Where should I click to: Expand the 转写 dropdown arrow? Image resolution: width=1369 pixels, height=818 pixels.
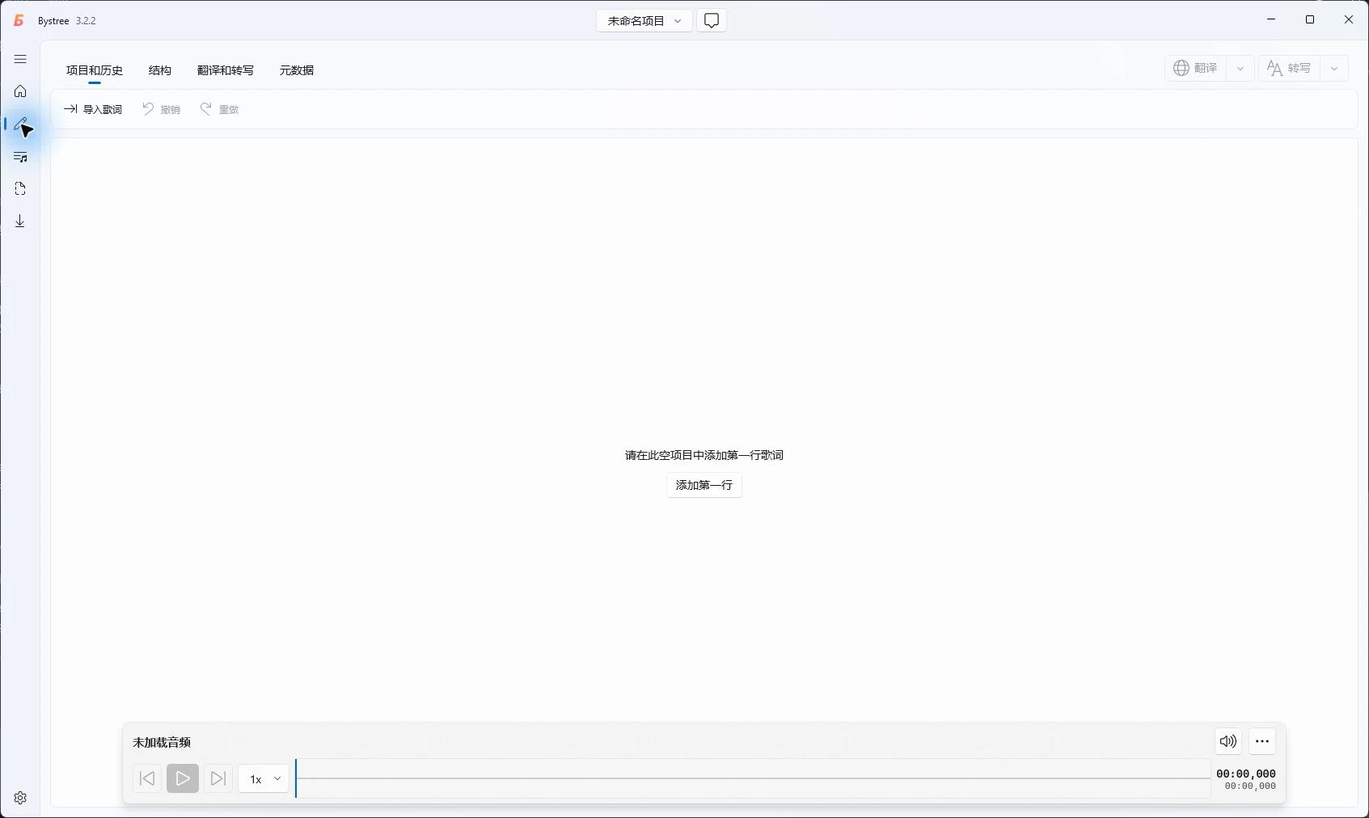coord(1334,68)
